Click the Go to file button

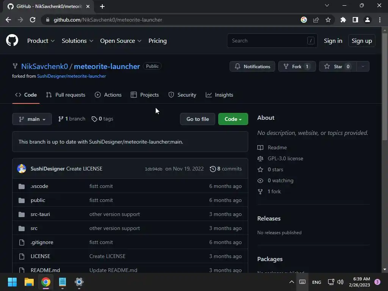[x=197, y=119]
